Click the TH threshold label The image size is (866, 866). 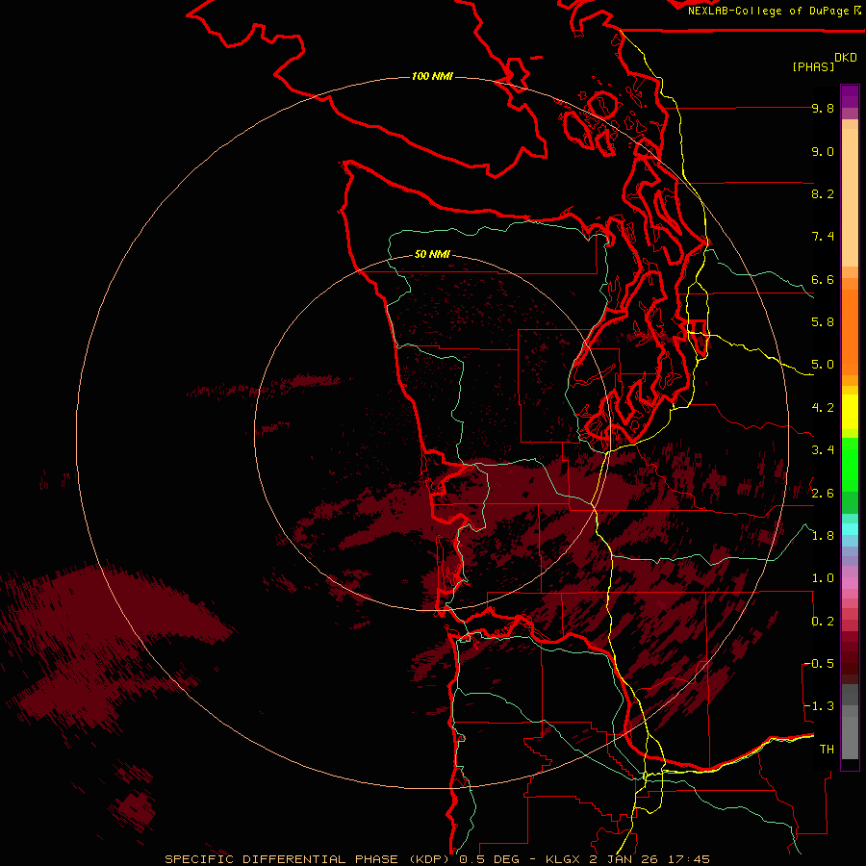827,750
